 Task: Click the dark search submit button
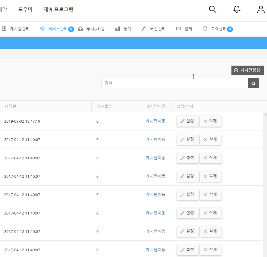(253, 83)
